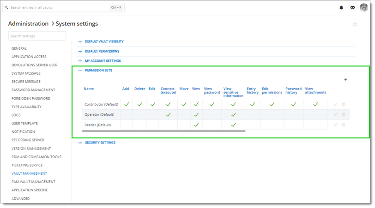The height and width of the screenshot is (208, 375).
Task: Sort by Entry history column header
Action: (x=253, y=90)
